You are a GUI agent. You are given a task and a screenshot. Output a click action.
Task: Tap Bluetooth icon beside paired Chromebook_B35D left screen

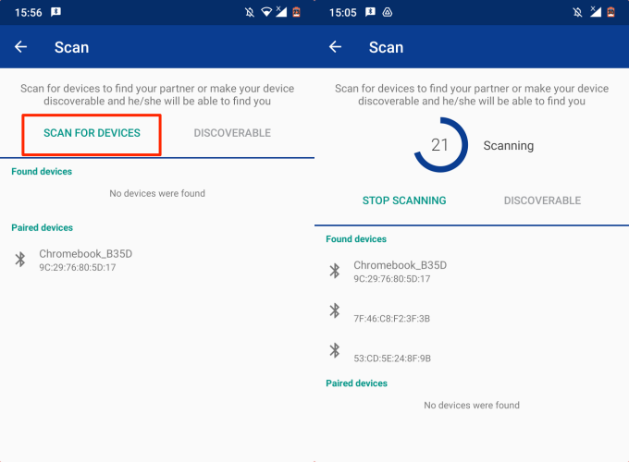pos(20,260)
